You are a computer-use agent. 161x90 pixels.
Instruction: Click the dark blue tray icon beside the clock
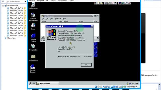pyautogui.click(x=130, y=83)
